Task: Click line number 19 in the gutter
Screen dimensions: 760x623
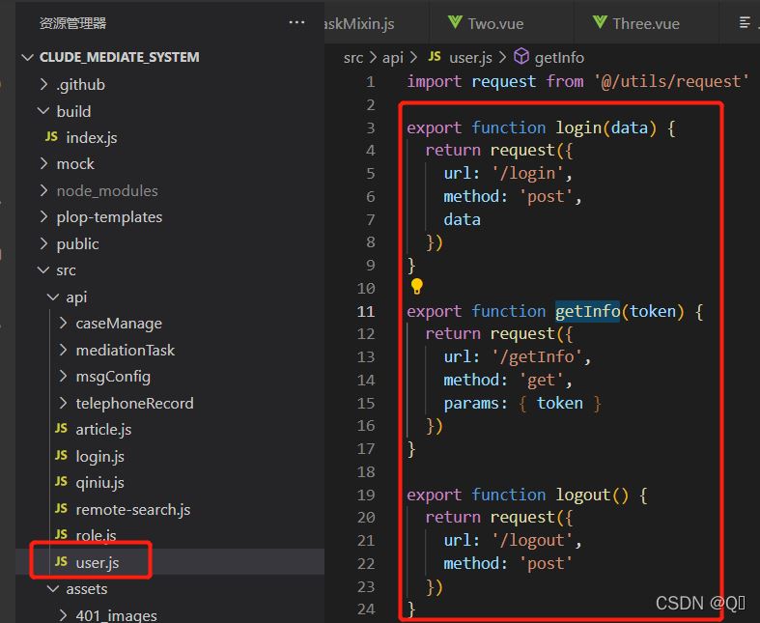Action: [366, 495]
